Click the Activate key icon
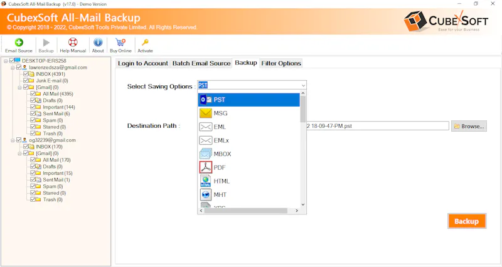Viewport: 502px width, 267px height. coord(145,42)
